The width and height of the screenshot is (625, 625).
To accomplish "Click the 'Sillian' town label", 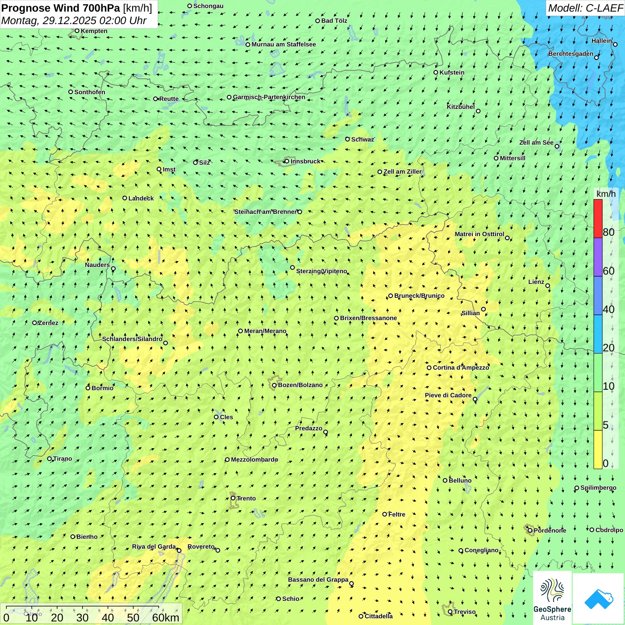I will [x=471, y=313].
